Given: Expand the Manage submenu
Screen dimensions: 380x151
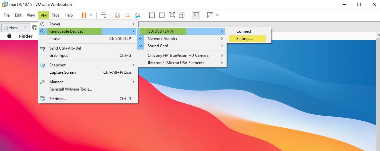Looking at the screenshot, I should tap(88, 82).
